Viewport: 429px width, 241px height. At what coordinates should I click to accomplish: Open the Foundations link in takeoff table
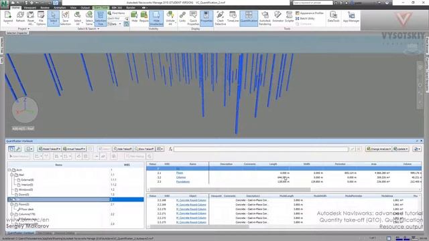(x=183, y=181)
